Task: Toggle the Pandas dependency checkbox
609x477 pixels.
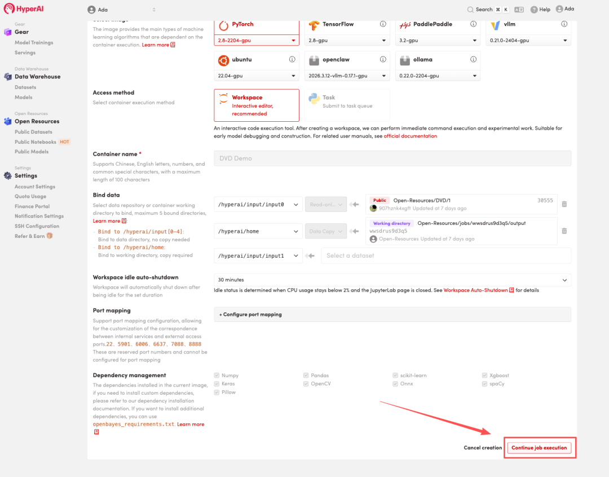Action: coord(306,376)
